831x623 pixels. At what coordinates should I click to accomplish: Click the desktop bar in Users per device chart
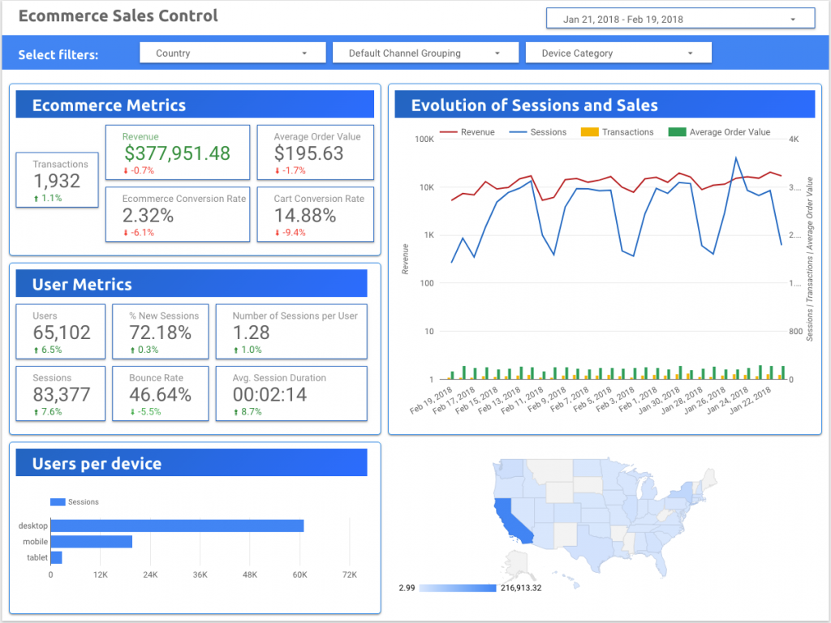click(177, 526)
